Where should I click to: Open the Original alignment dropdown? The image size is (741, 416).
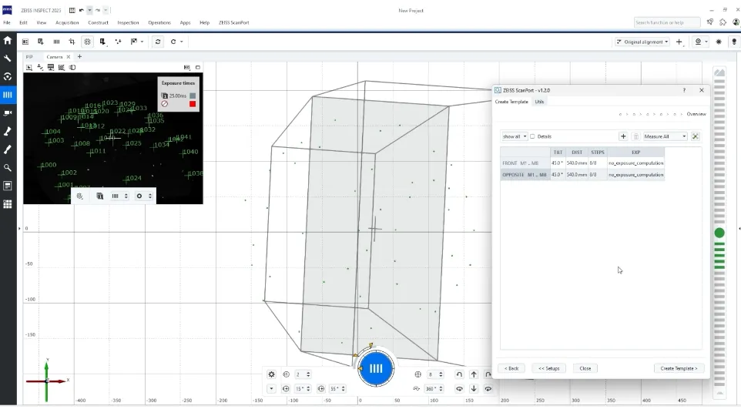[x=642, y=42]
